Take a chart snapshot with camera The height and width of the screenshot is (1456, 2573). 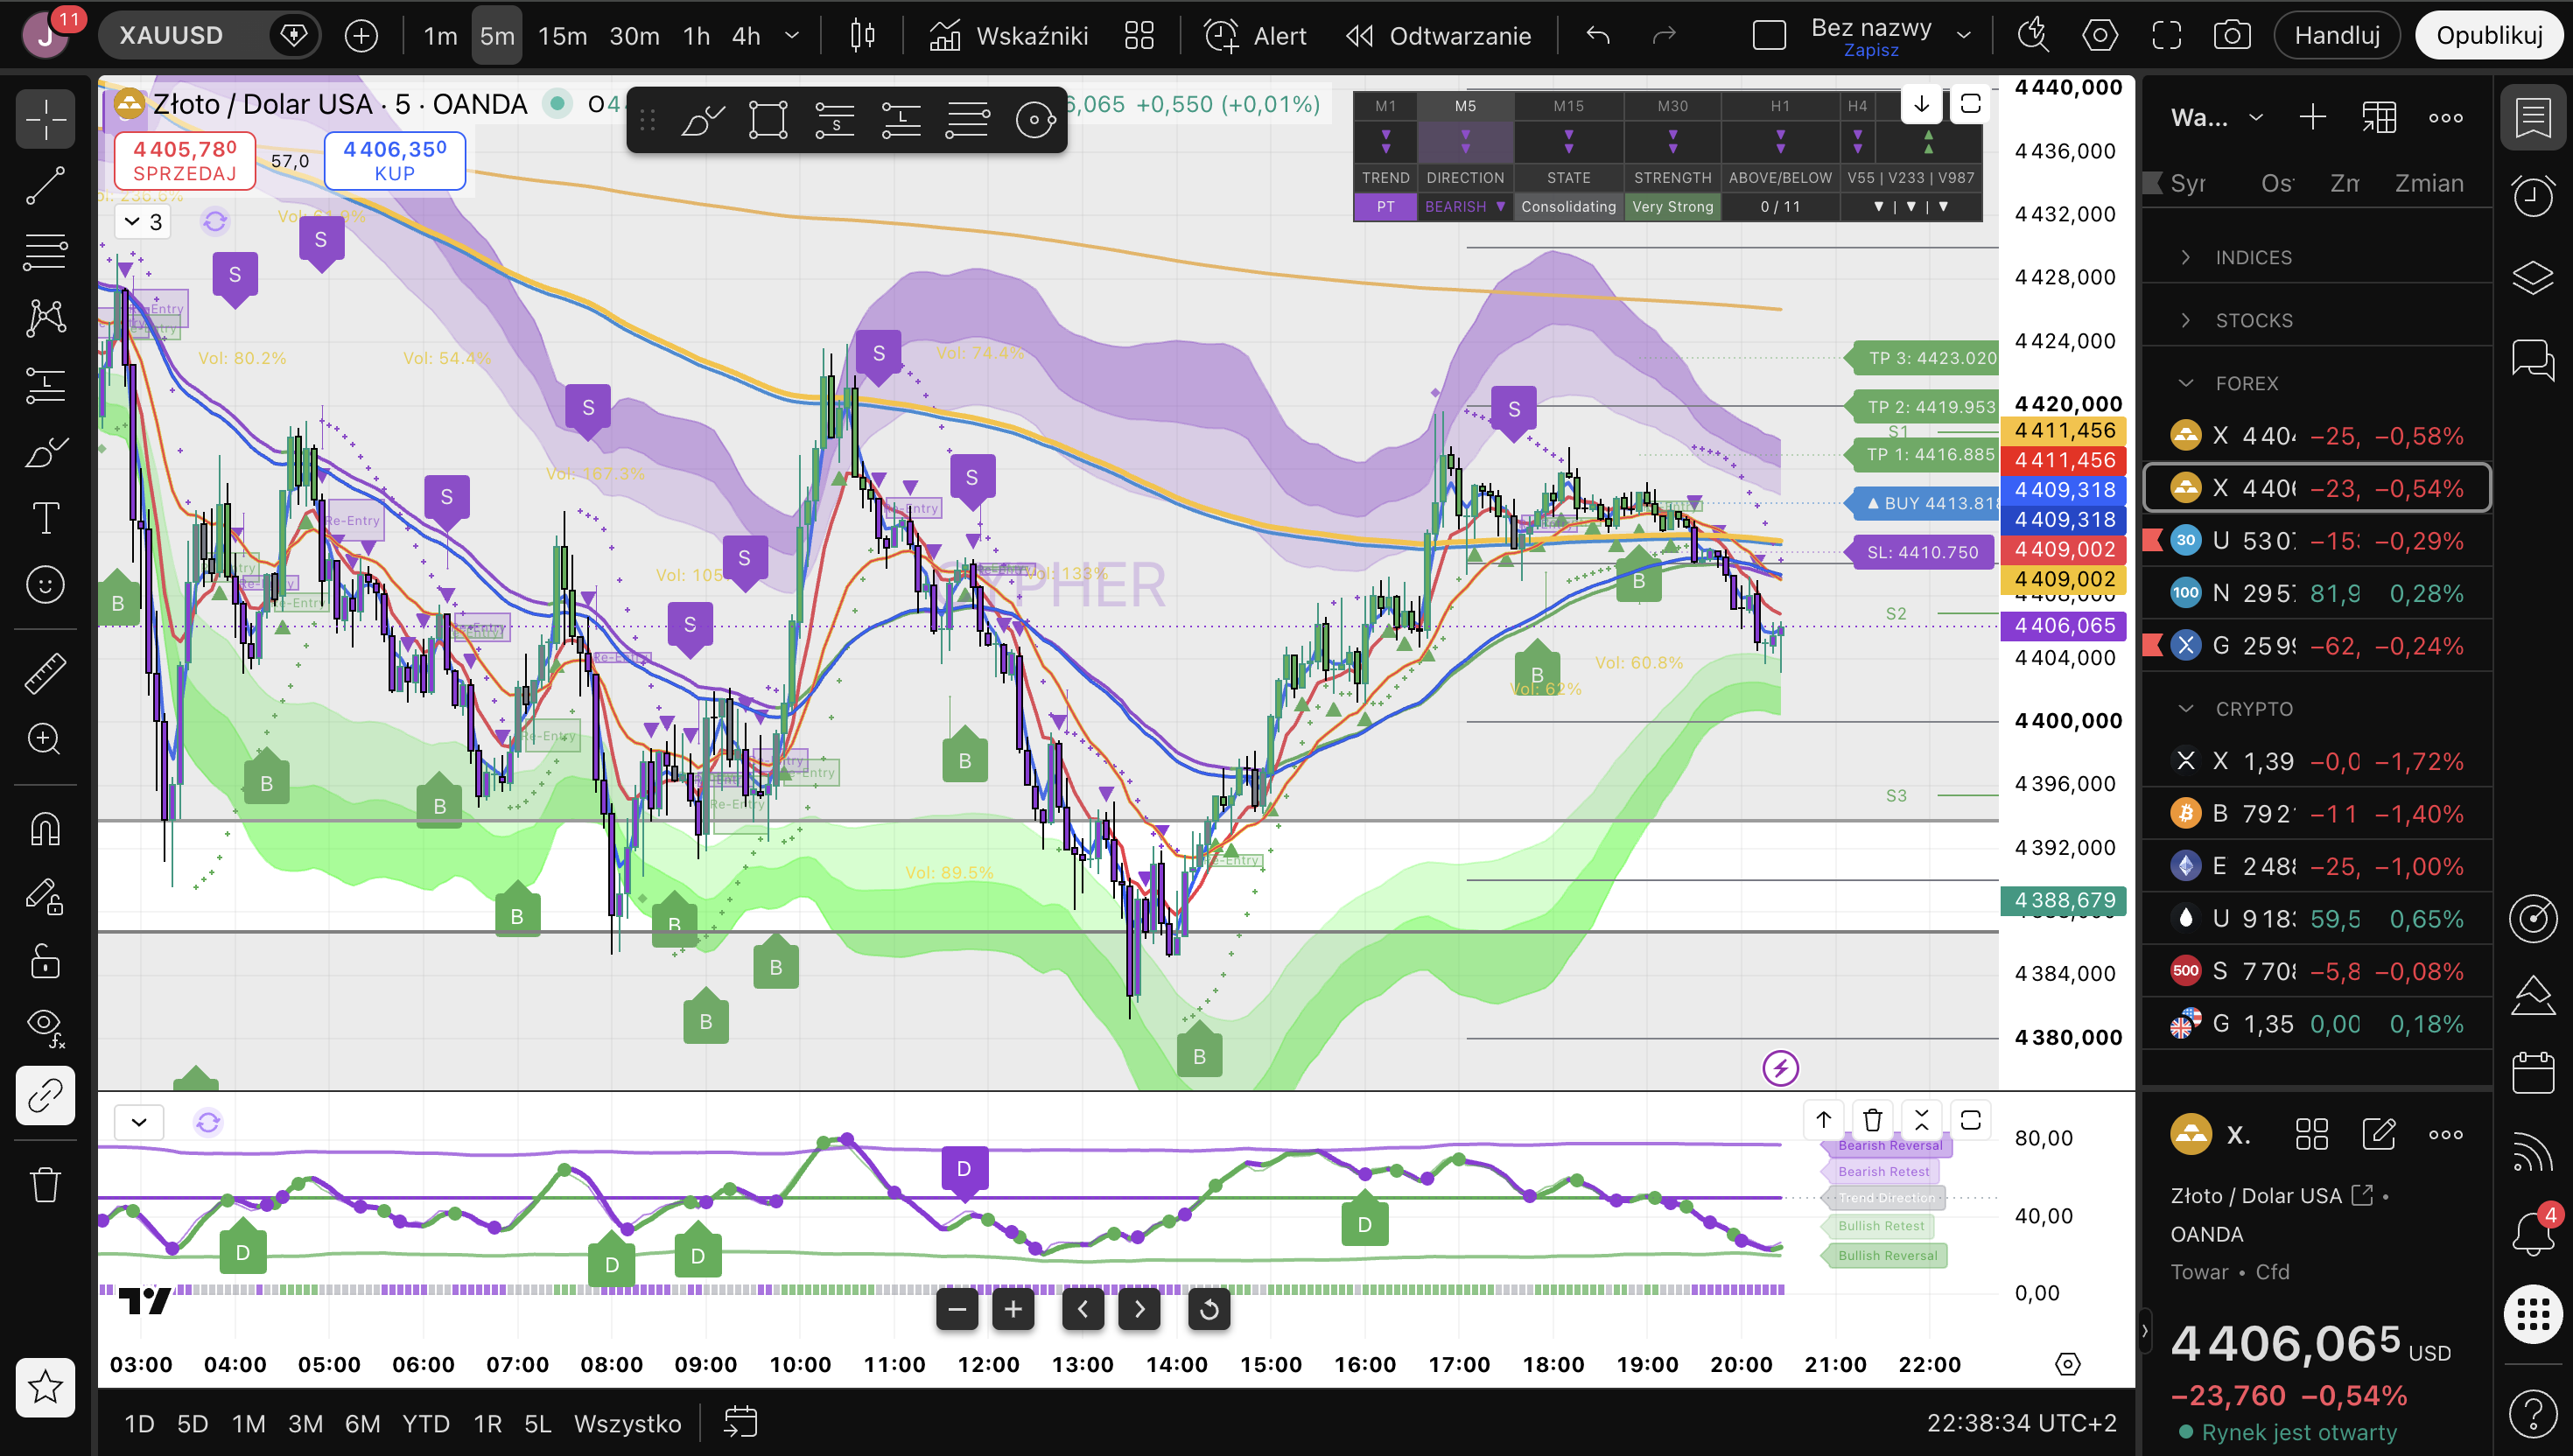(2232, 36)
